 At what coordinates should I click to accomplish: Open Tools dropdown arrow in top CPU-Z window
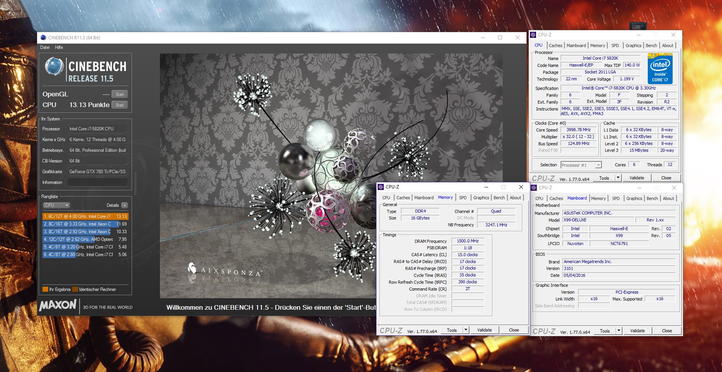[x=618, y=178]
